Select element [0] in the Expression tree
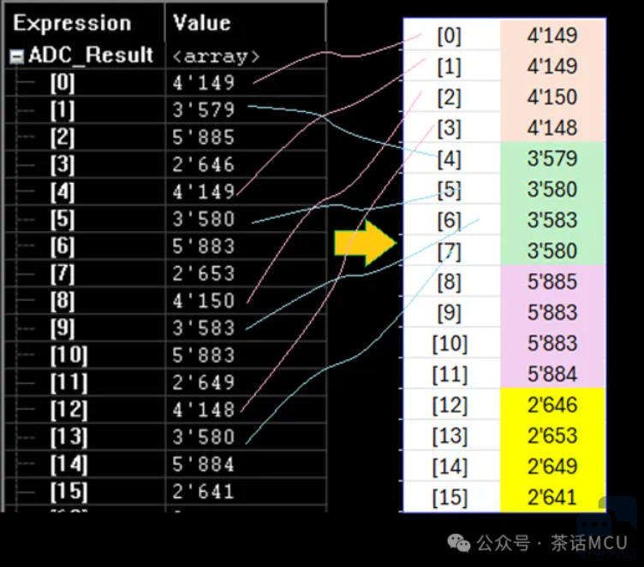The width and height of the screenshot is (644, 567). click(x=63, y=83)
